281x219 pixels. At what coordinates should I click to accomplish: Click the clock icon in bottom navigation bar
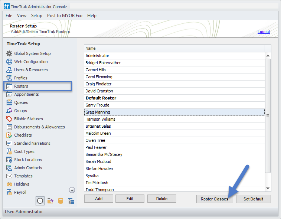[x=40, y=201]
